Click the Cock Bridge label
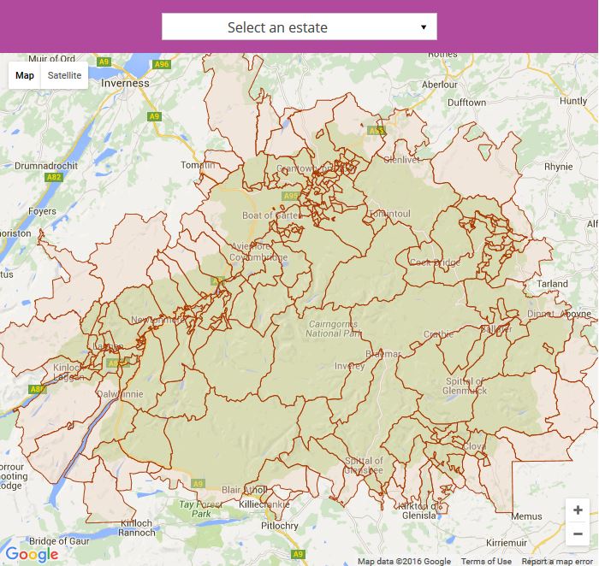The width and height of the screenshot is (599, 566). [435, 262]
